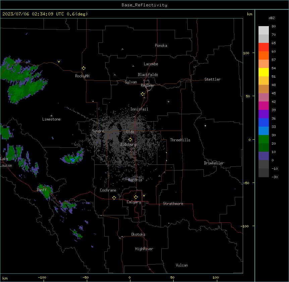
Task: Click the 80 value atop the dBZ scale
Action: click(274, 26)
